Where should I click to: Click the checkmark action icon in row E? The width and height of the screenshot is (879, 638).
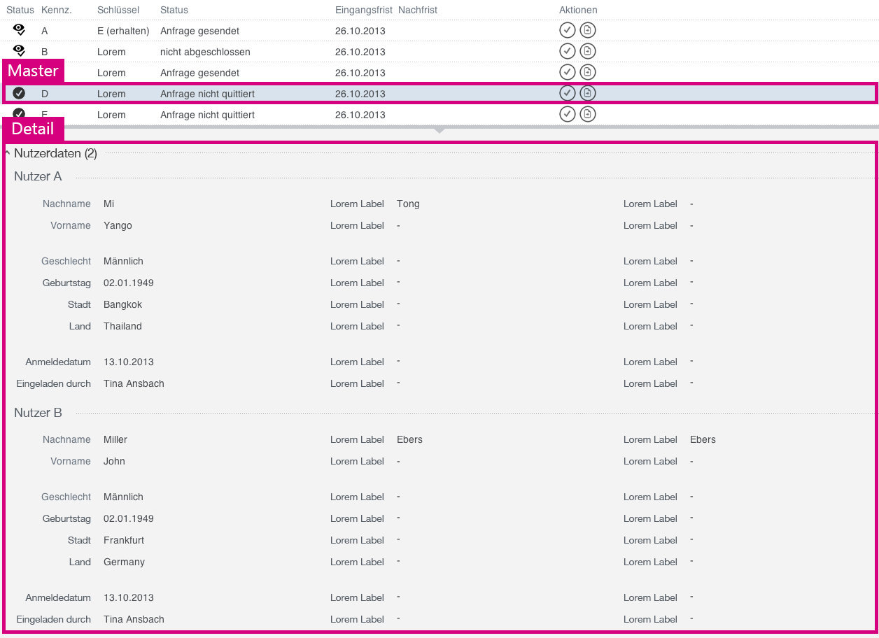pos(568,114)
